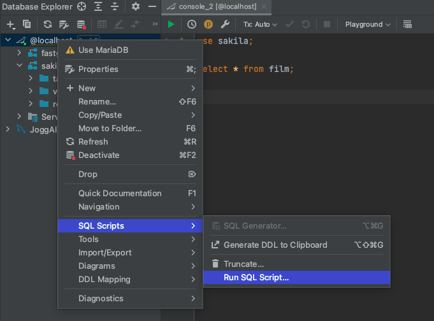
Task: Click the duplicate data source icon
Action: [x=27, y=24]
